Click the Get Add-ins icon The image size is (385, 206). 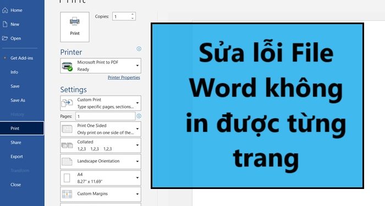click(x=5, y=58)
